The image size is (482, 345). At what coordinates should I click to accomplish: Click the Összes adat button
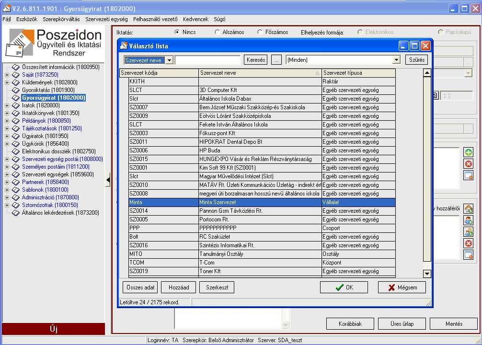[140, 287]
